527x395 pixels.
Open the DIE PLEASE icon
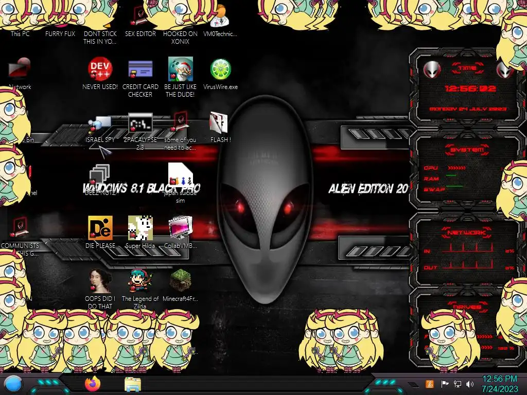tap(100, 228)
